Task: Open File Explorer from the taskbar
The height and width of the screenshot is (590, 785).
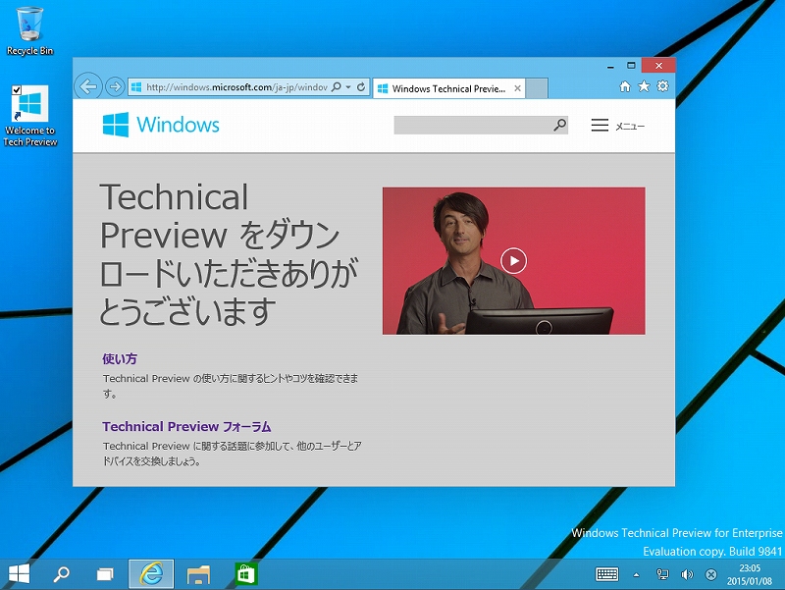Action: point(199,574)
